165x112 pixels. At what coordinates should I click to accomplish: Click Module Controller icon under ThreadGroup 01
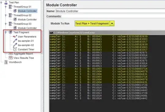[15, 11]
